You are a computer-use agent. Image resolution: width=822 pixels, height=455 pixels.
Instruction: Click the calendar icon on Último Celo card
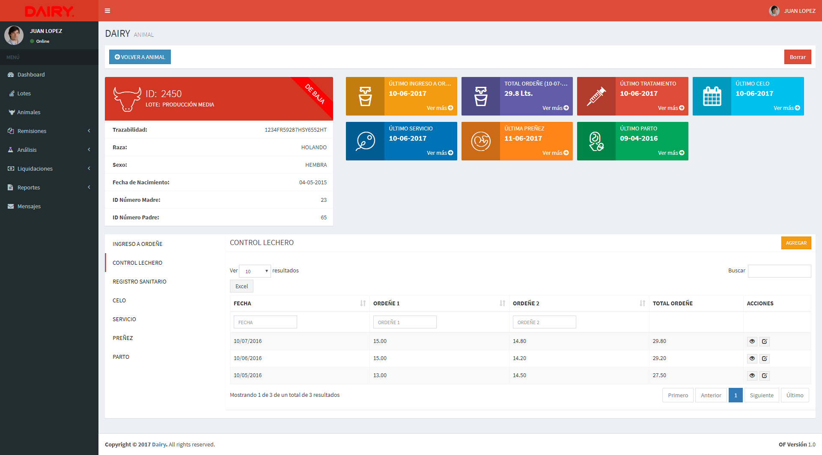point(712,96)
